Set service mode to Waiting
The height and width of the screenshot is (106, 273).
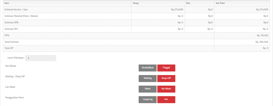pyautogui.click(x=148, y=78)
